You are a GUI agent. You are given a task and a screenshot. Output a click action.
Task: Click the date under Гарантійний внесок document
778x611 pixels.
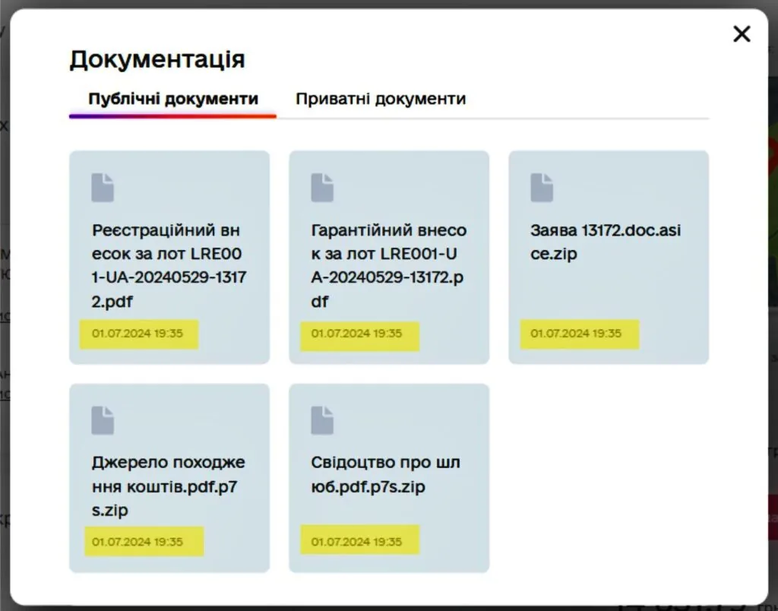click(357, 334)
